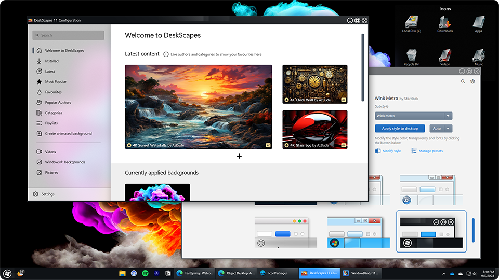Select the dark Win8 Metro style thumbnail

(431, 231)
